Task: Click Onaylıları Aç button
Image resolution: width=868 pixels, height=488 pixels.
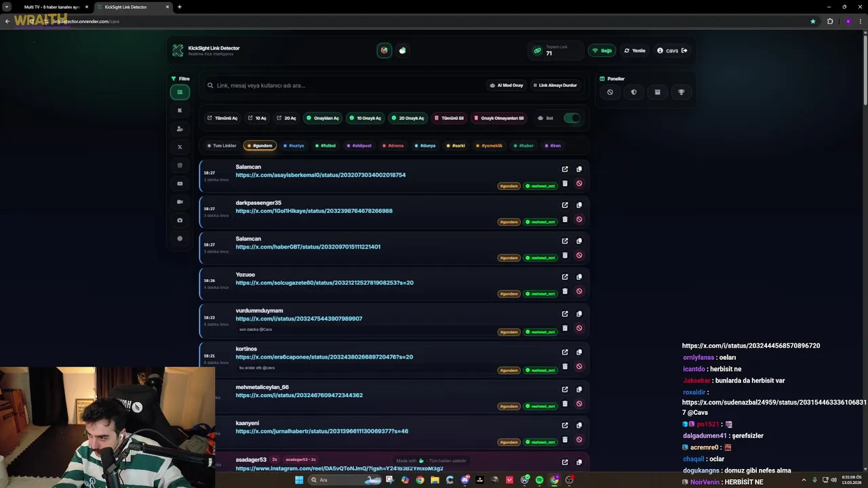Action: point(323,118)
